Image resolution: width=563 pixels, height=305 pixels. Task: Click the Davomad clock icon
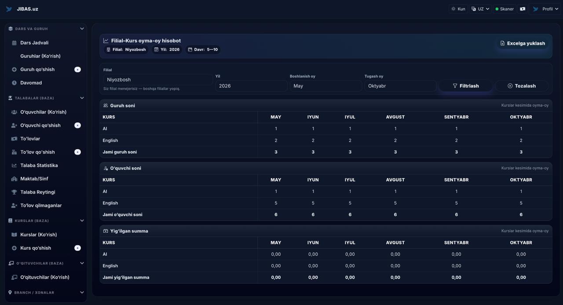[14, 83]
